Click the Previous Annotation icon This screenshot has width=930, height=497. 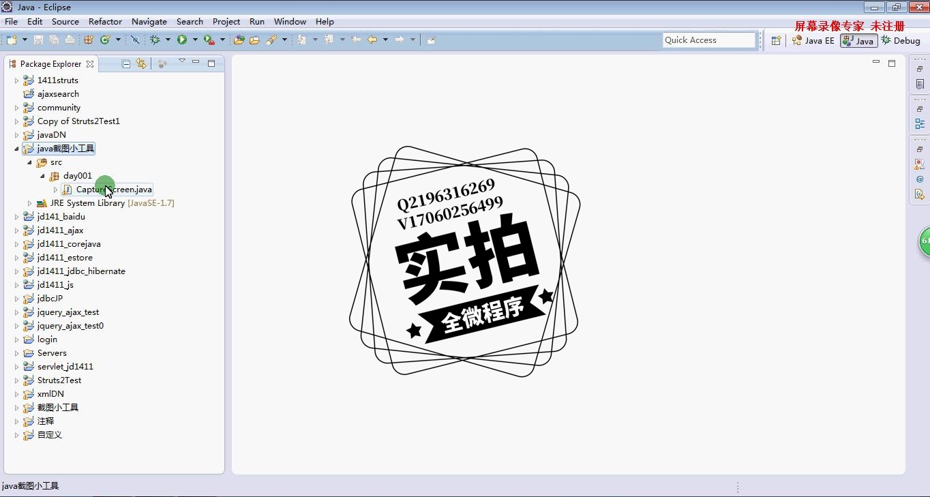[x=329, y=40]
